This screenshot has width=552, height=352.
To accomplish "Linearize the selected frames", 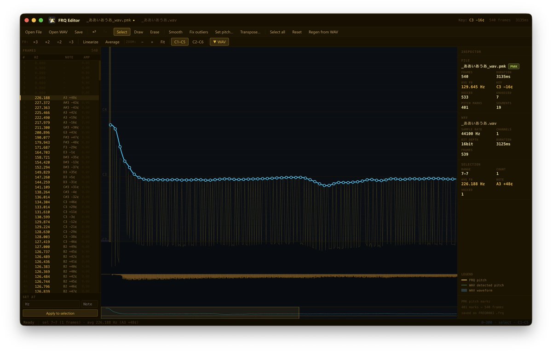I will click(91, 42).
